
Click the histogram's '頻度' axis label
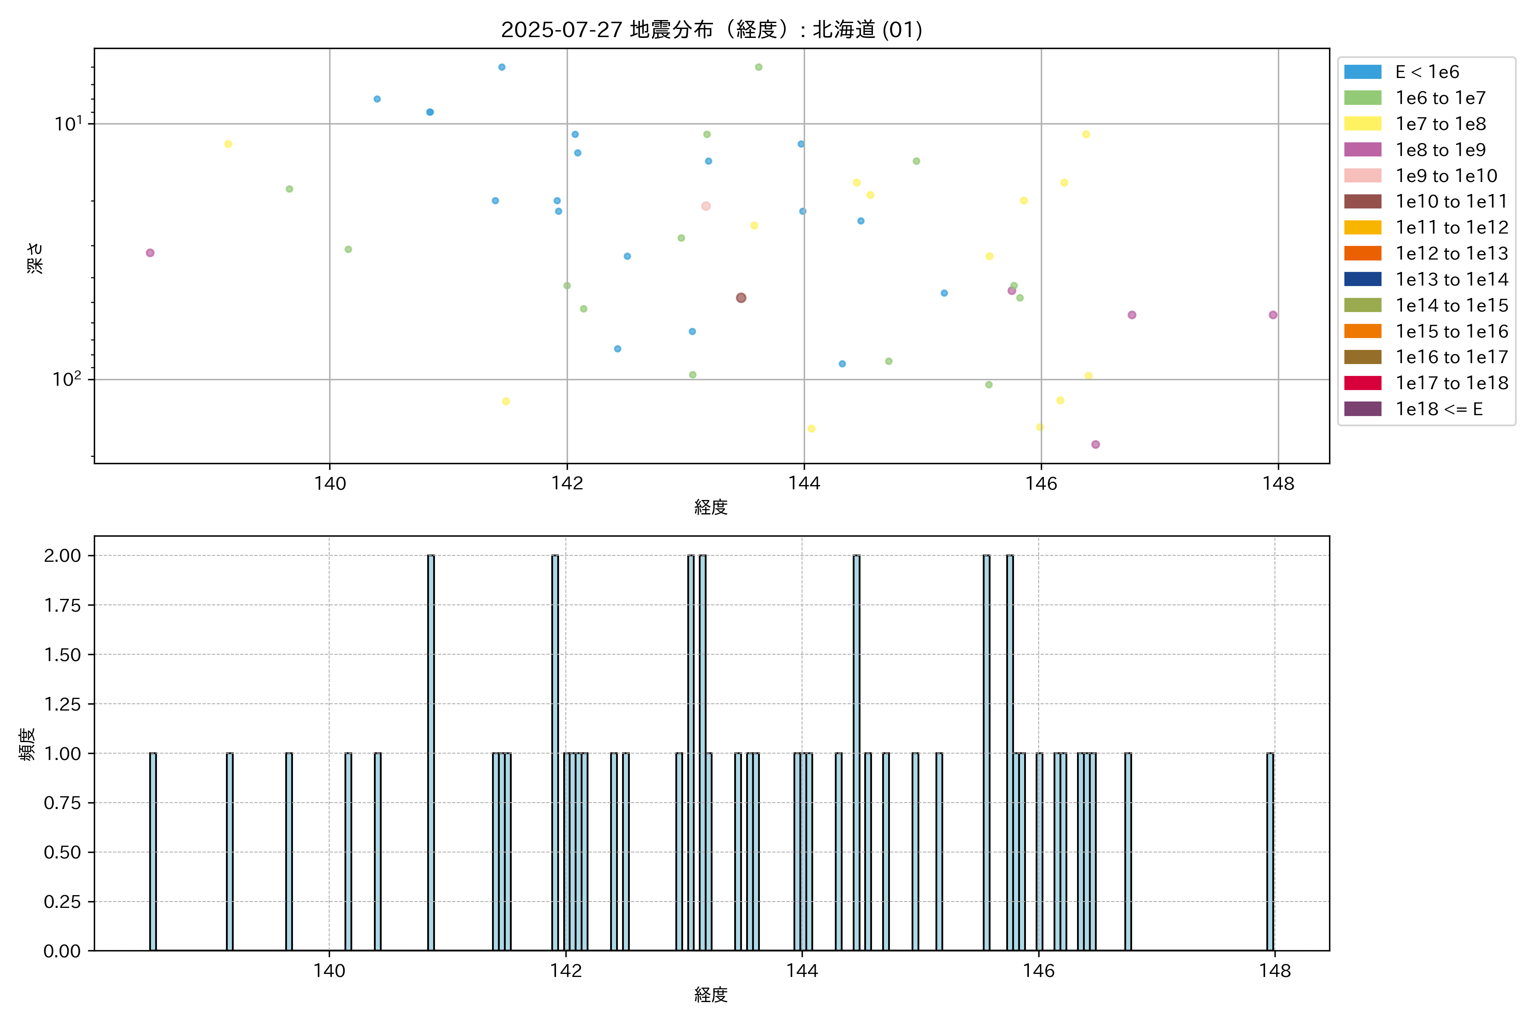click(27, 744)
